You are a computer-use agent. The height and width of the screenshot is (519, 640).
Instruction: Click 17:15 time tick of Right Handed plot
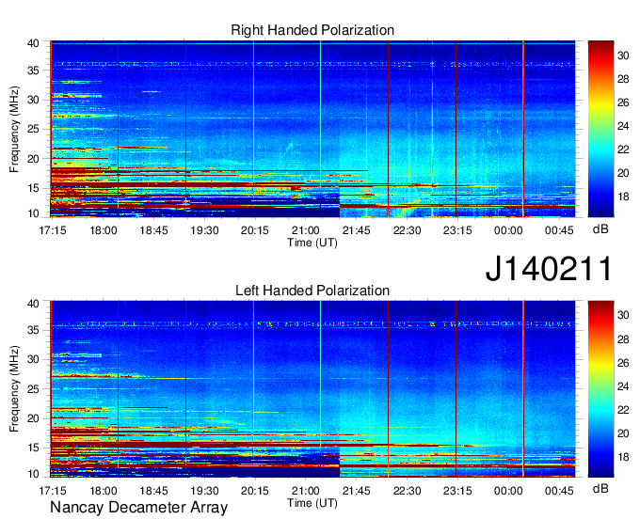point(53,230)
